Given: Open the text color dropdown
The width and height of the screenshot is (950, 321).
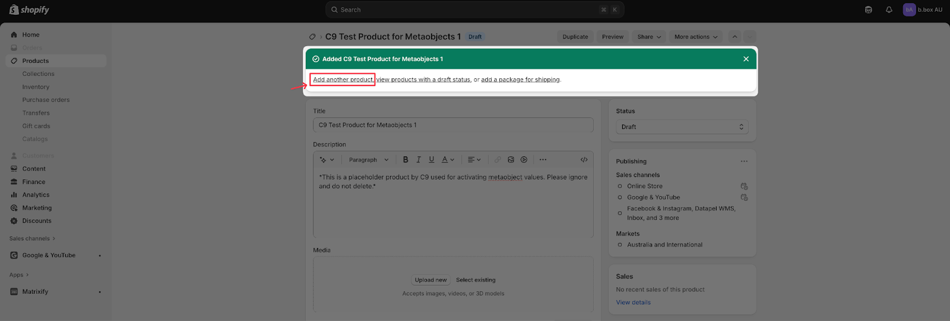Looking at the screenshot, I should pos(448,160).
